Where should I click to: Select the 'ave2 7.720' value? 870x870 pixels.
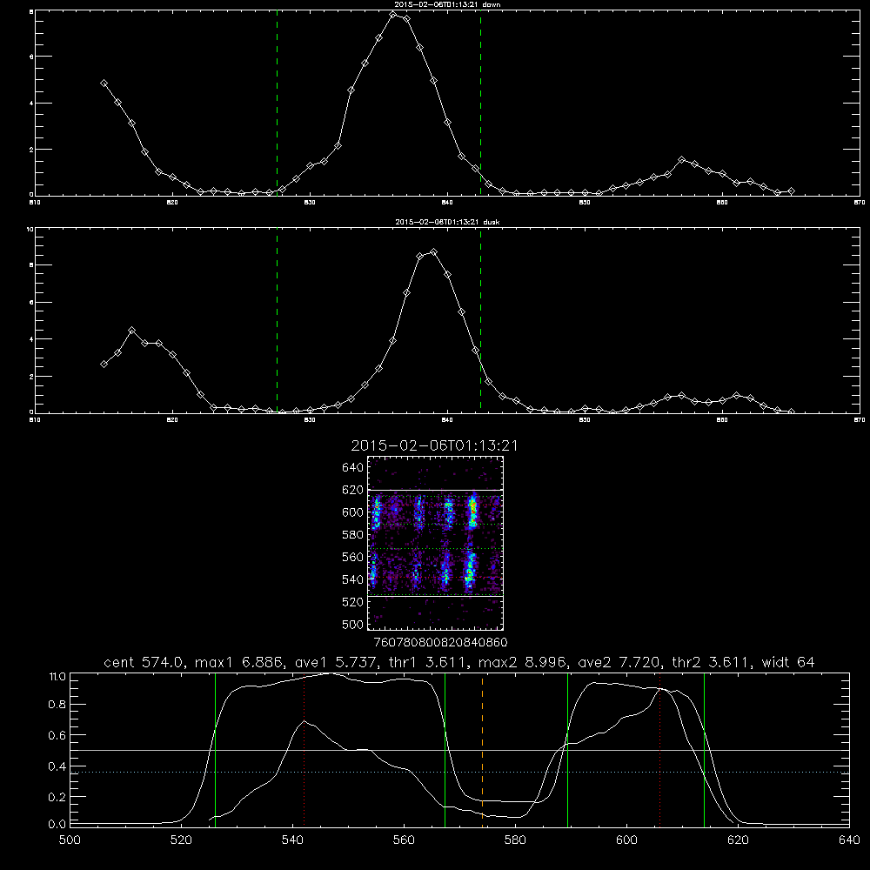pos(618,662)
